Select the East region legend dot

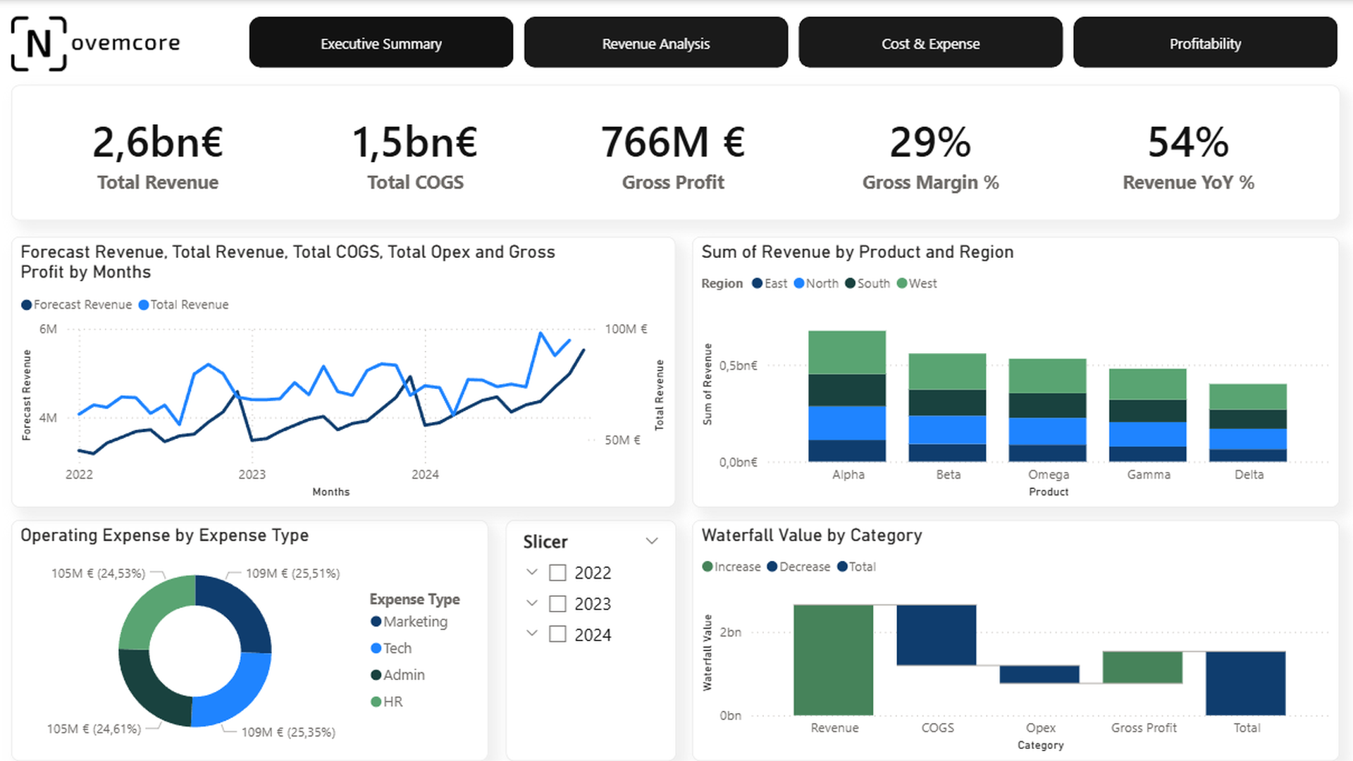click(758, 283)
